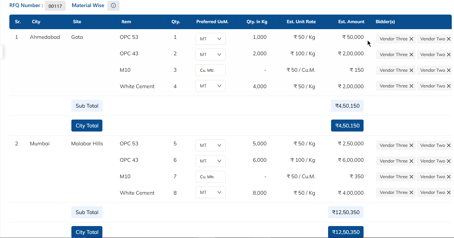Remove Vendor Two from Gota OPC 53 row
The height and width of the screenshot is (238, 454).
click(x=449, y=39)
